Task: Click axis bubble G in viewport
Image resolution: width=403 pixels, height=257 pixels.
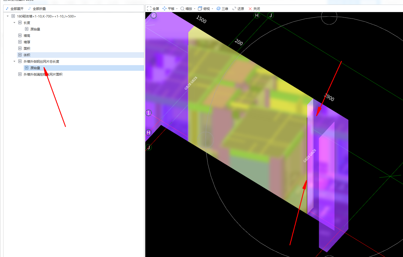Action: (x=154, y=15)
